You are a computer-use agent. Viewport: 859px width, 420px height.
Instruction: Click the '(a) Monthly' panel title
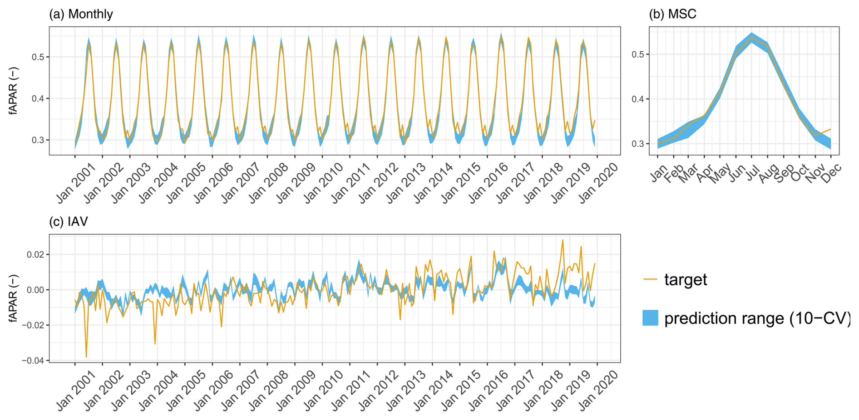pyautogui.click(x=81, y=14)
